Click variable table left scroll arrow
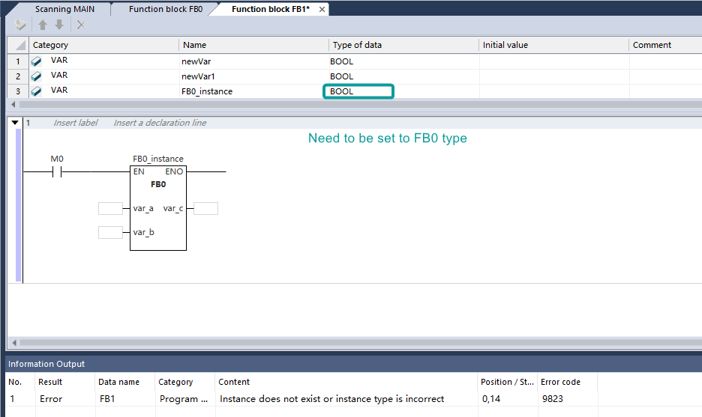This screenshot has width=702, height=417. [12, 104]
